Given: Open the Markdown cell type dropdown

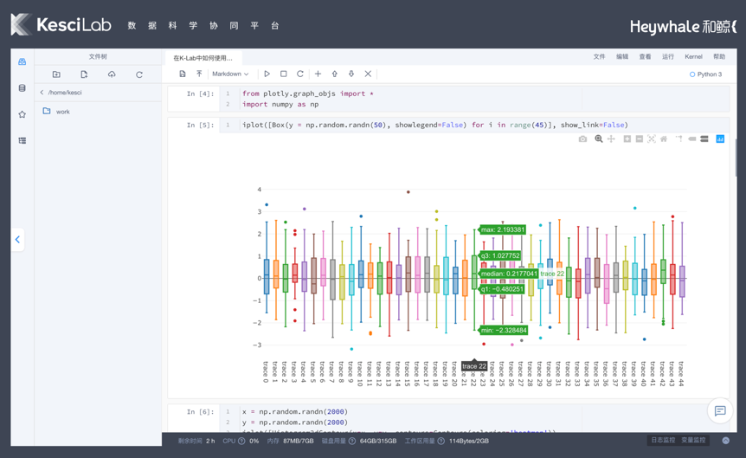Looking at the screenshot, I should point(230,74).
